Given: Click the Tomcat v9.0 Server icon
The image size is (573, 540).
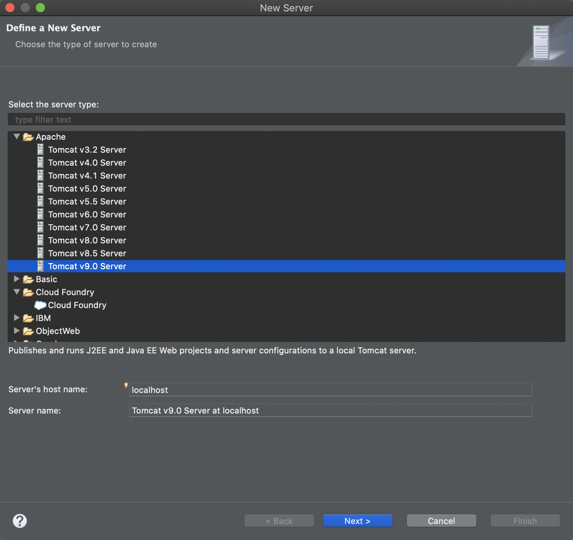Looking at the screenshot, I should tap(40, 266).
